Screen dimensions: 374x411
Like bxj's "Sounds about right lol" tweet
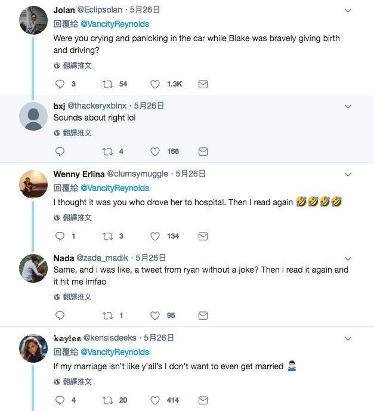pyautogui.click(x=155, y=152)
